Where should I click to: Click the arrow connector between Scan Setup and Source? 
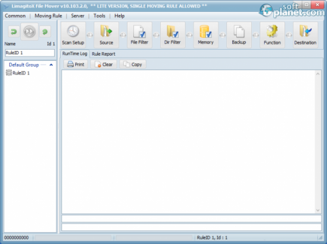tap(90, 35)
